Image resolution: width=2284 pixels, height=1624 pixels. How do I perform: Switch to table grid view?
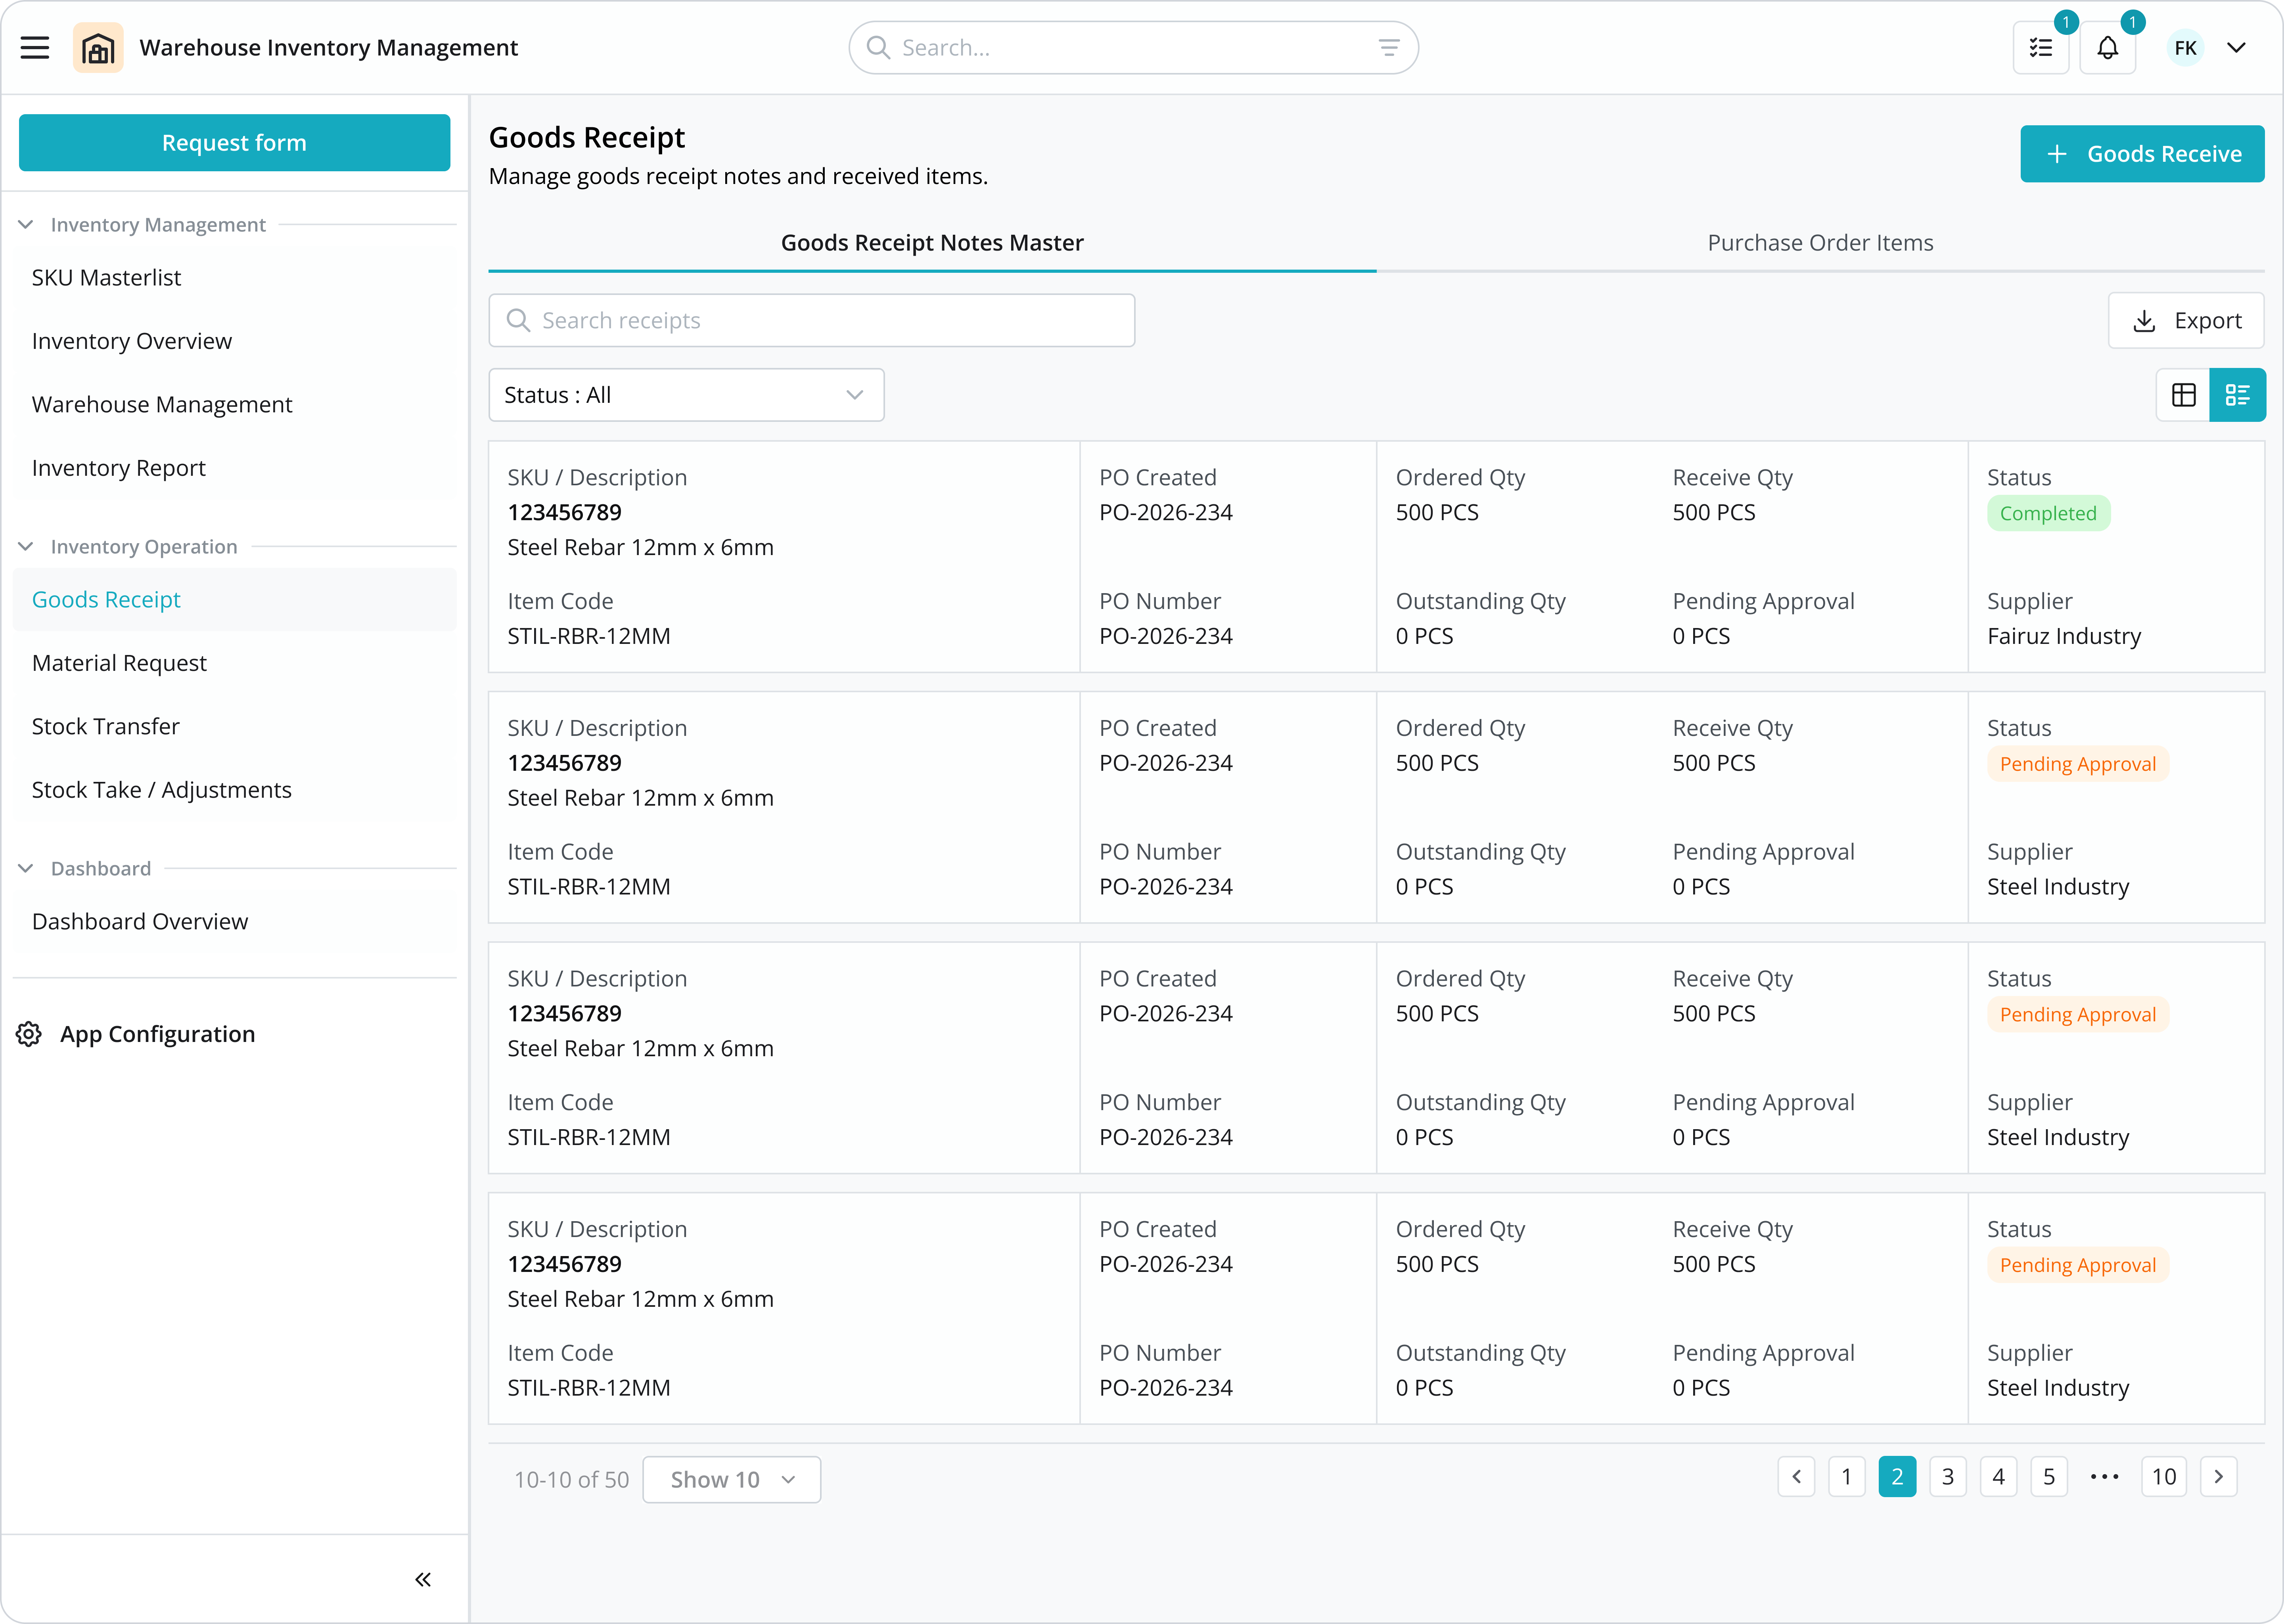click(2184, 395)
